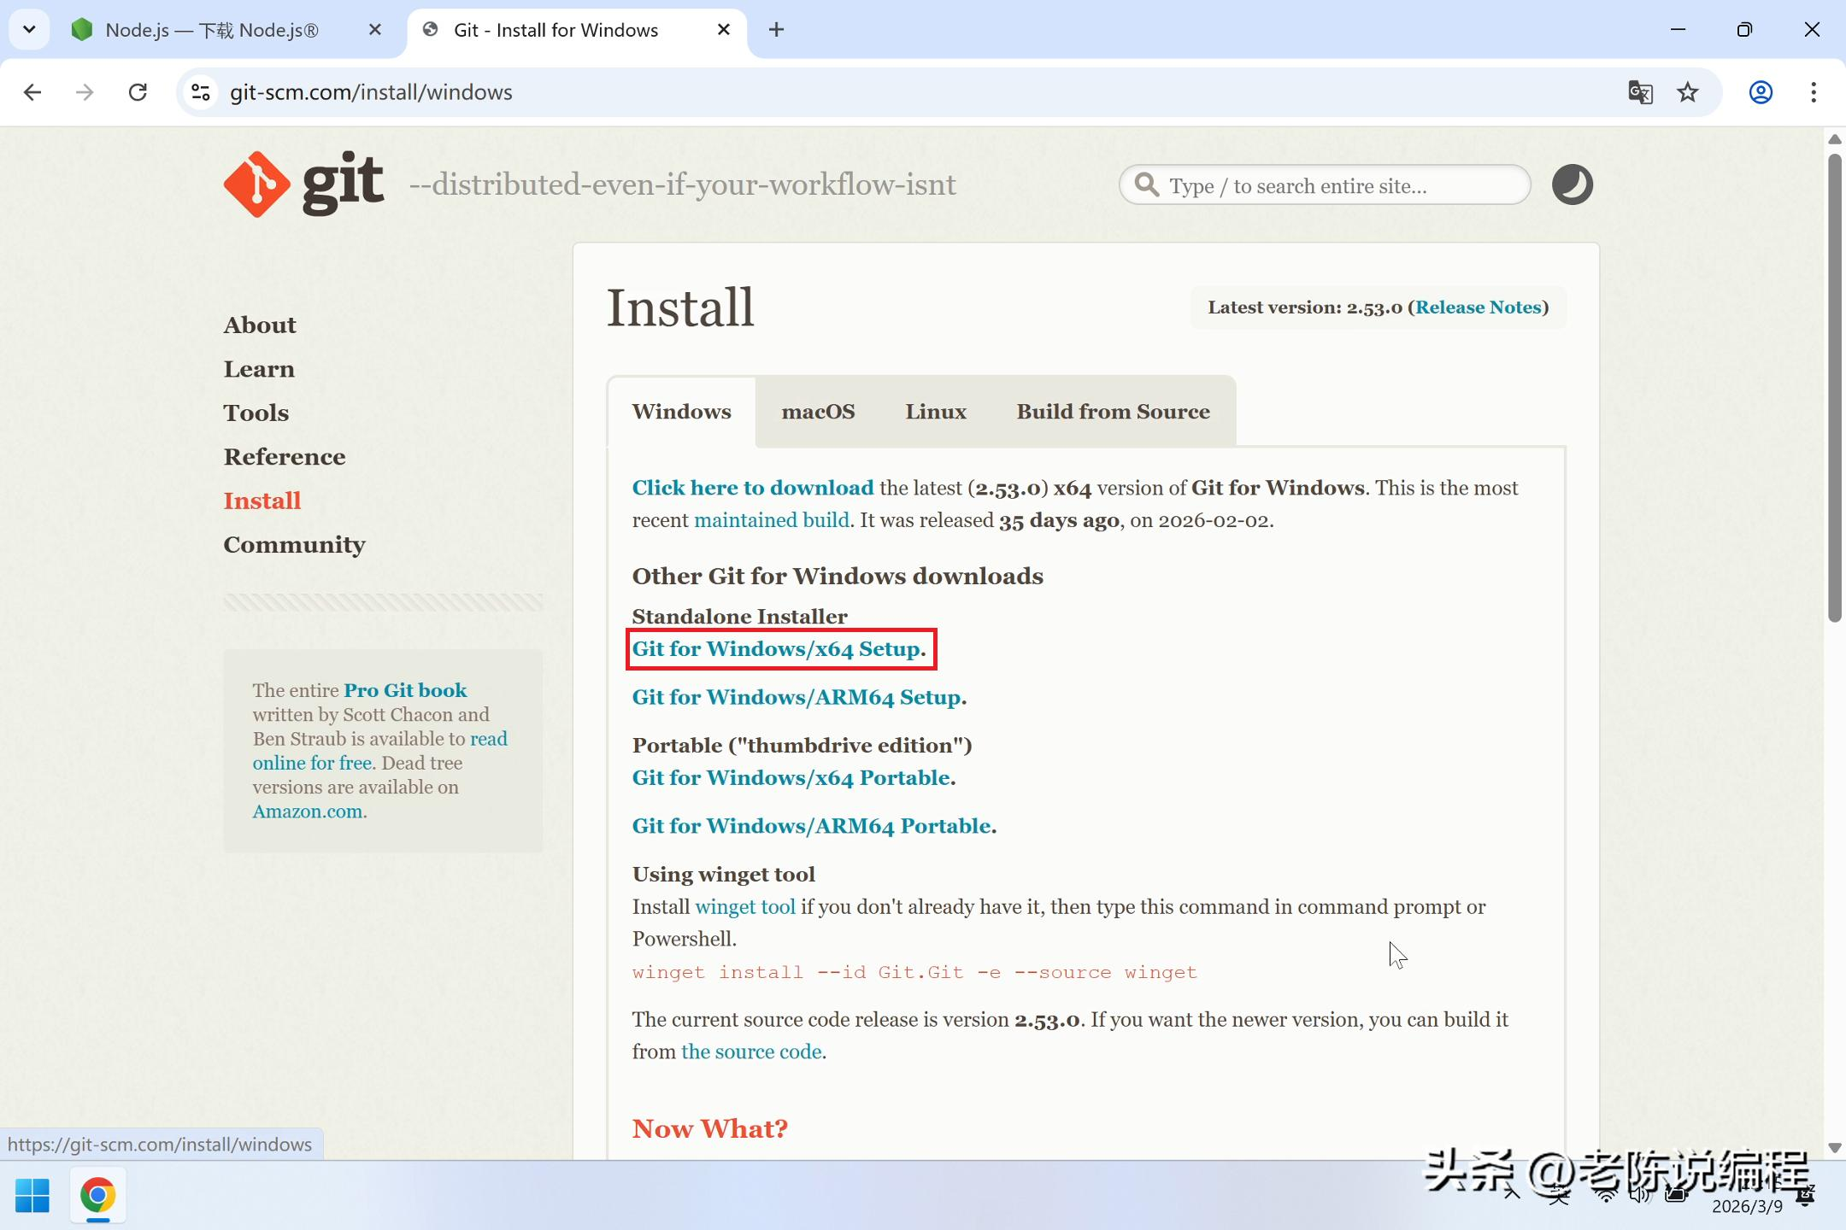Select the macOS install tab
Viewport: 1846px width, 1230px height.
[x=817, y=412]
